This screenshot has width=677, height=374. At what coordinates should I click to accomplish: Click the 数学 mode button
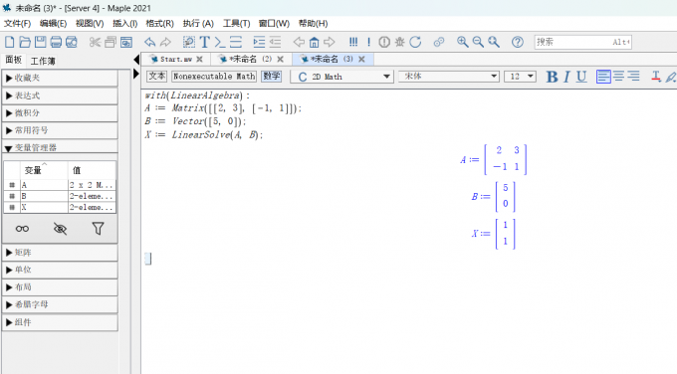(272, 77)
